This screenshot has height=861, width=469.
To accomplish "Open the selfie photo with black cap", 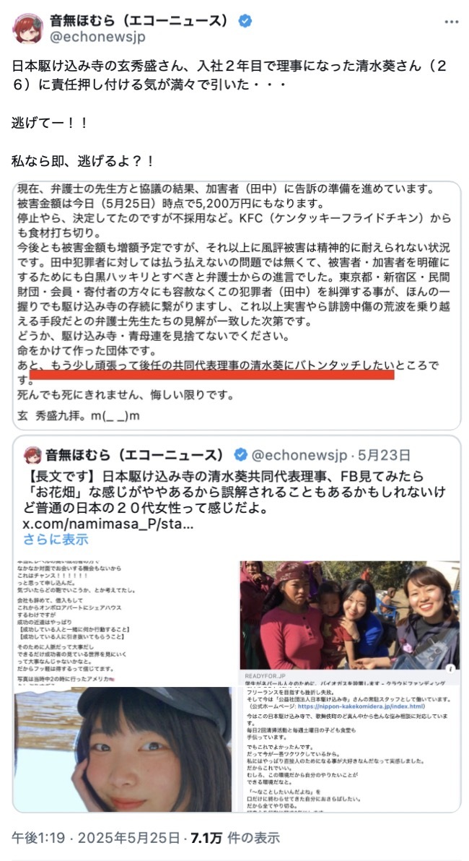I will pos(123,750).
